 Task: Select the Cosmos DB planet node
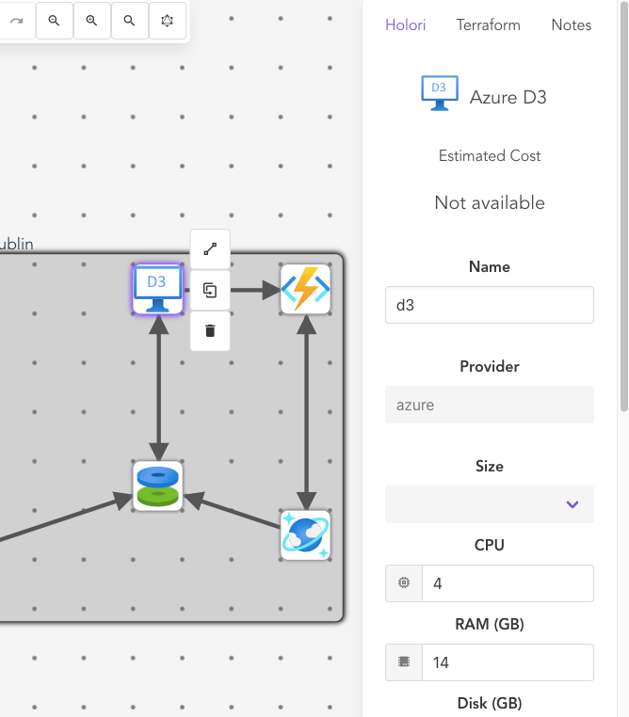click(306, 535)
